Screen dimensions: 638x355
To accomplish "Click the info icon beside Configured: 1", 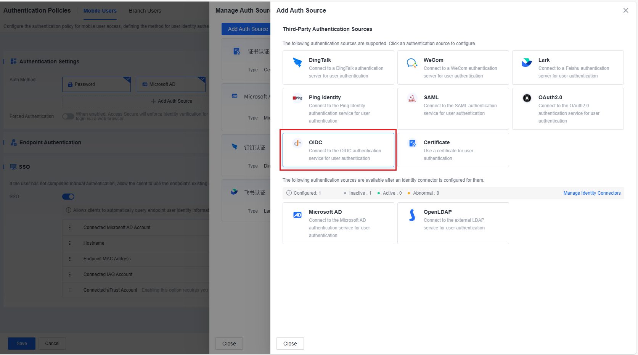I will pyautogui.click(x=289, y=193).
